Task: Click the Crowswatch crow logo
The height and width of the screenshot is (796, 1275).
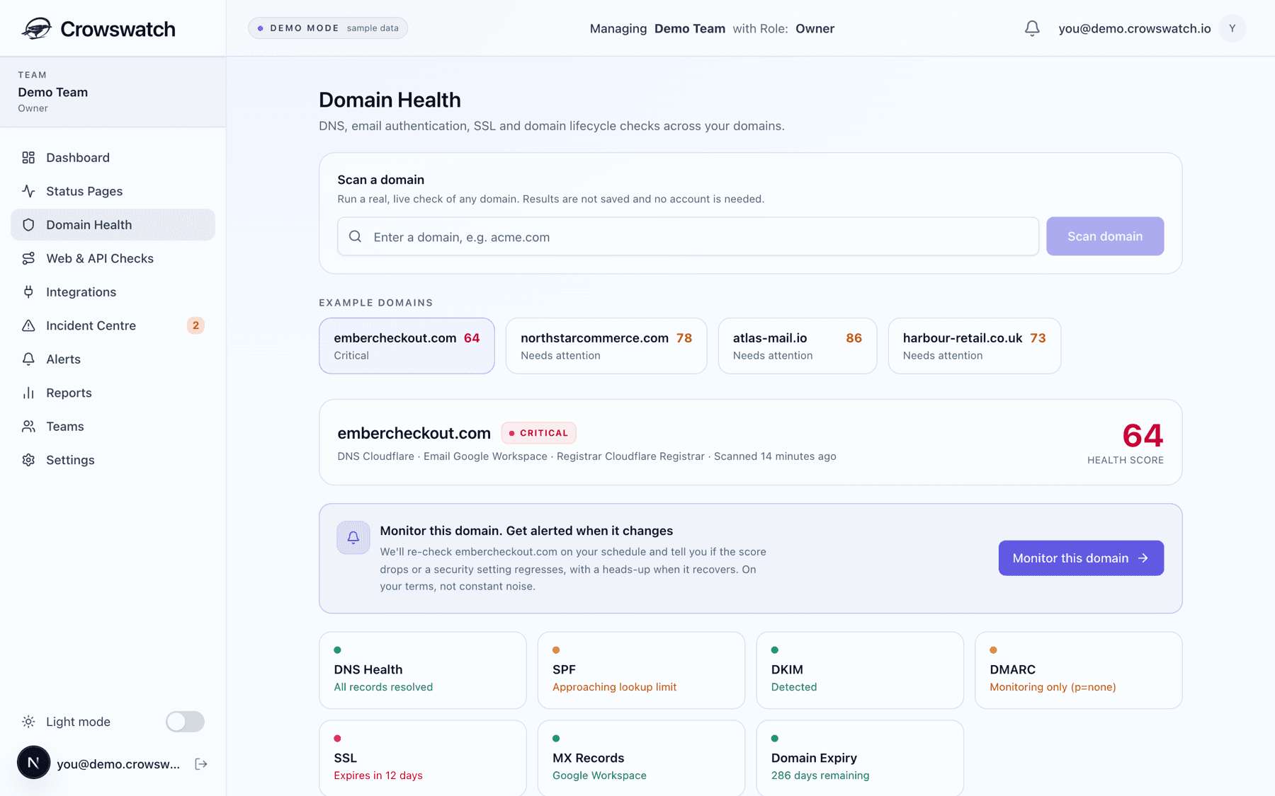Action: pos(36,28)
